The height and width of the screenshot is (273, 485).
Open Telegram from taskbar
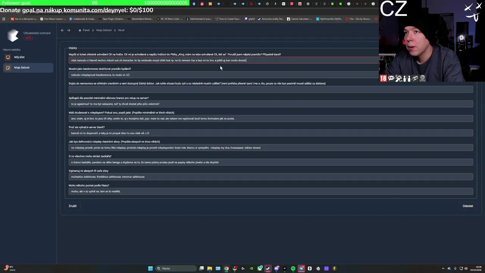(301, 268)
